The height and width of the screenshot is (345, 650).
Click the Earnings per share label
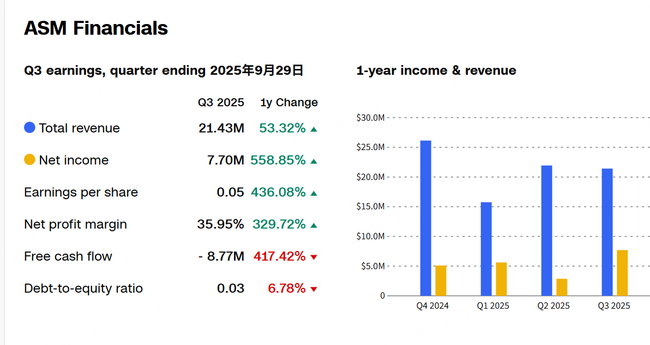click(x=81, y=192)
